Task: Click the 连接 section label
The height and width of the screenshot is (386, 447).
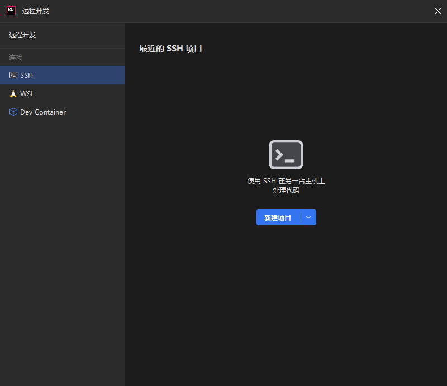Action: (x=16, y=58)
